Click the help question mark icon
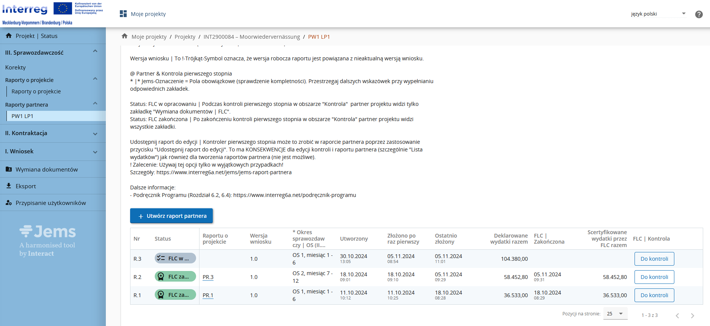Viewport: 710px width, 326px height. pyautogui.click(x=699, y=14)
